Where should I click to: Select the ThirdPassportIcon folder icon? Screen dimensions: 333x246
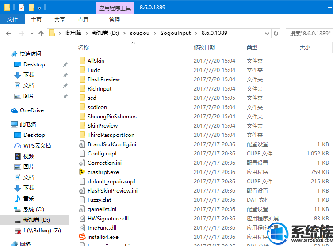[82, 135]
